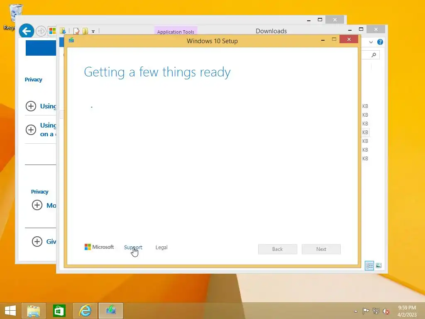Expand the first Using section plus icon
The image size is (425, 319).
[31, 106]
